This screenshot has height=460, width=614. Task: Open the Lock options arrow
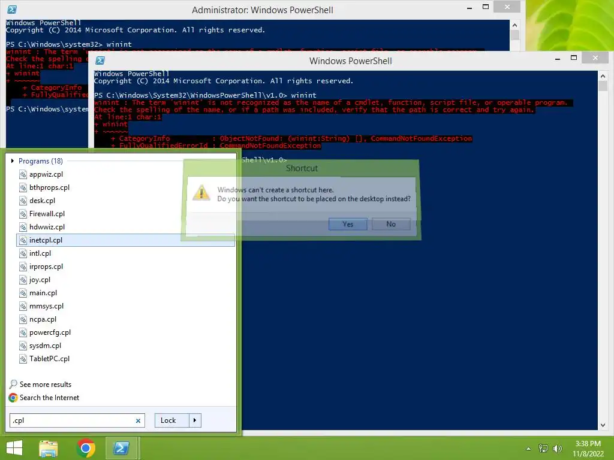[195, 420]
